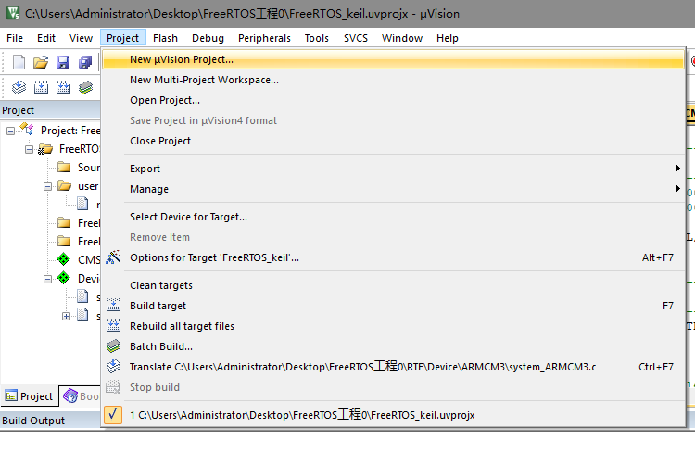
Task: Open the Debug menu
Action: click(208, 38)
